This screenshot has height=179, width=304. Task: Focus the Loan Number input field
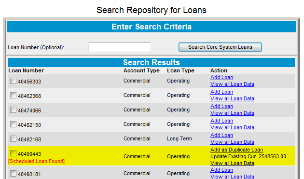120,47
